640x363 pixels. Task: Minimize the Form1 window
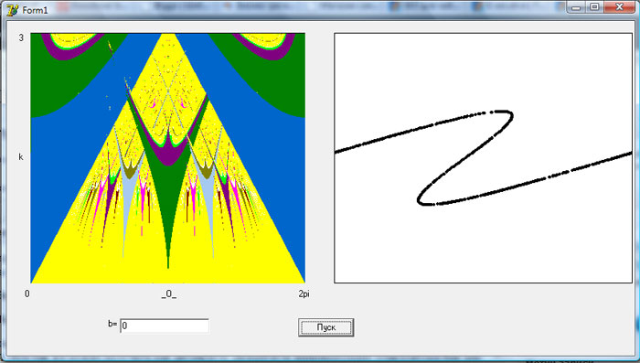click(576, 7)
